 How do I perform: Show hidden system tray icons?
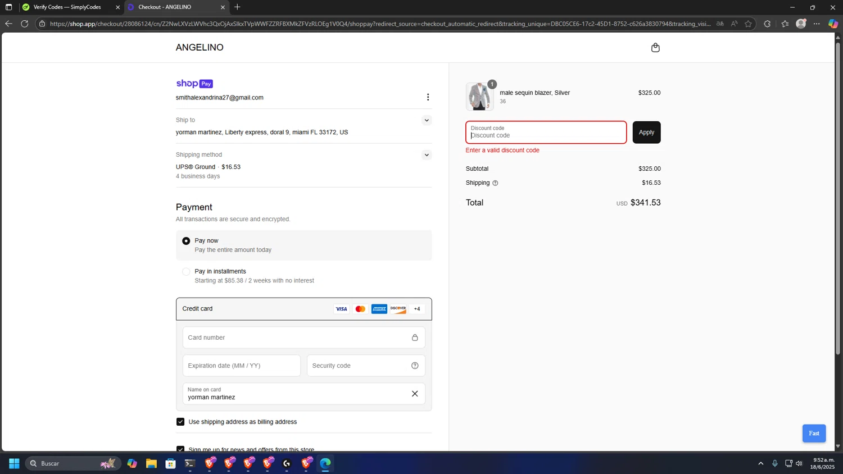click(761, 463)
